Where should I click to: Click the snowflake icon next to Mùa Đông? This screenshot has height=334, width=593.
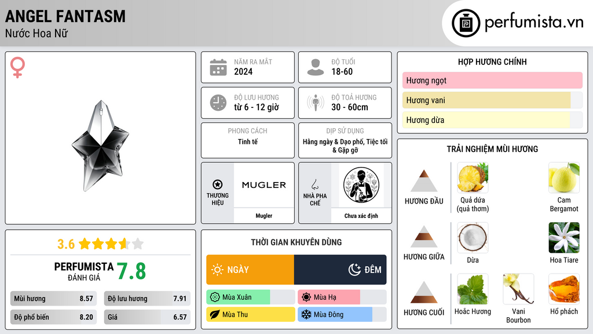(306, 314)
